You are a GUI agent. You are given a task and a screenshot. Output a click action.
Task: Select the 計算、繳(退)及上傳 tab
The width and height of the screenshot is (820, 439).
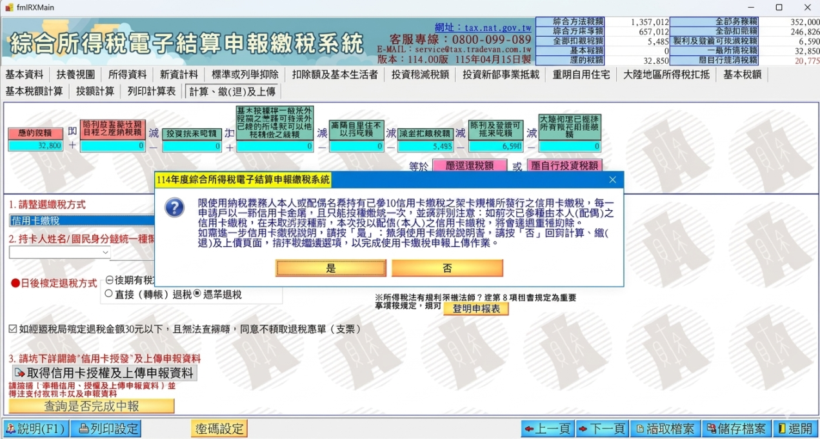click(x=232, y=91)
